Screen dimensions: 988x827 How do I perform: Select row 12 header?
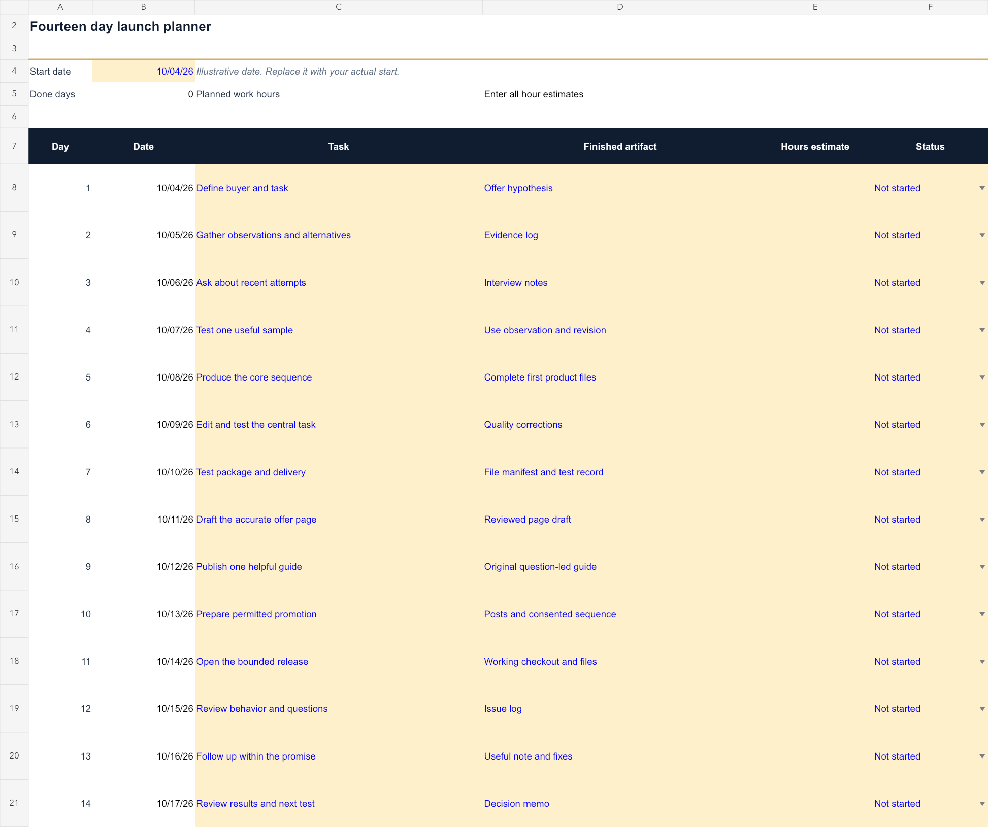click(14, 377)
